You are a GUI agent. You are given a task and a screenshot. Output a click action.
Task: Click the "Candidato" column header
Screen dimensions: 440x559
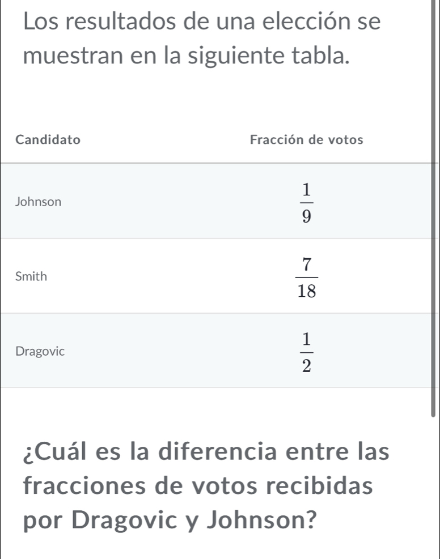point(48,139)
